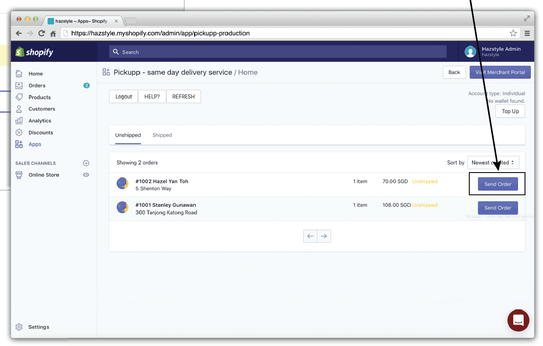
Task: Go to previous page of orders
Action: (x=310, y=236)
